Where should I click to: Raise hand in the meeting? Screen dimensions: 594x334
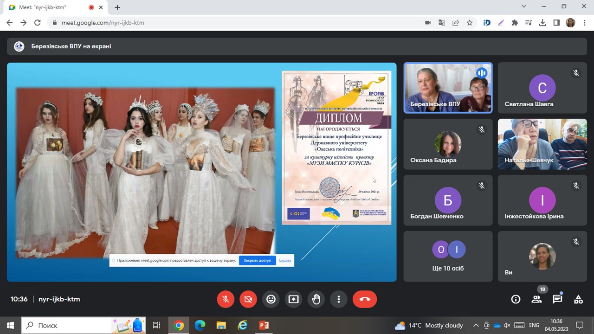(x=316, y=299)
